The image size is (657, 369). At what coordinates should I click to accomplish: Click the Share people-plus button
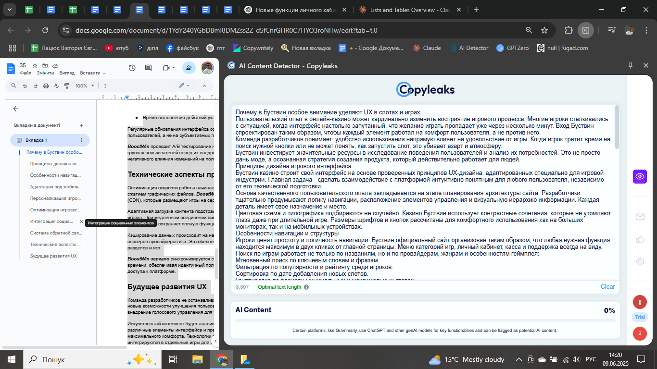coord(189,68)
